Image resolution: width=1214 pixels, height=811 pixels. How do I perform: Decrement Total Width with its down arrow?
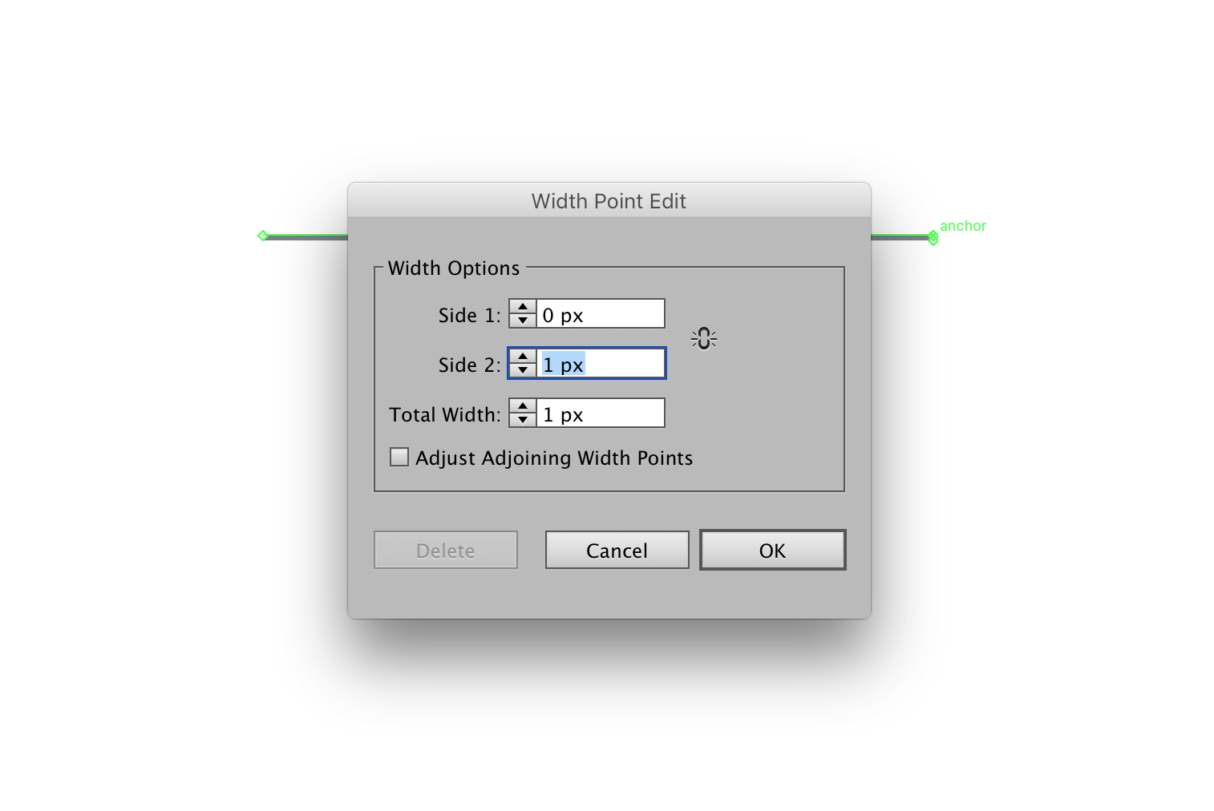pyautogui.click(x=522, y=419)
